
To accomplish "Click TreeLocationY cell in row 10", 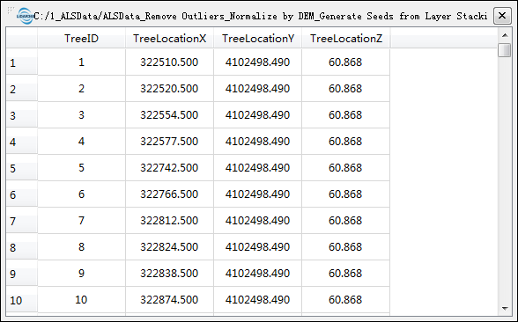I will click(x=257, y=299).
